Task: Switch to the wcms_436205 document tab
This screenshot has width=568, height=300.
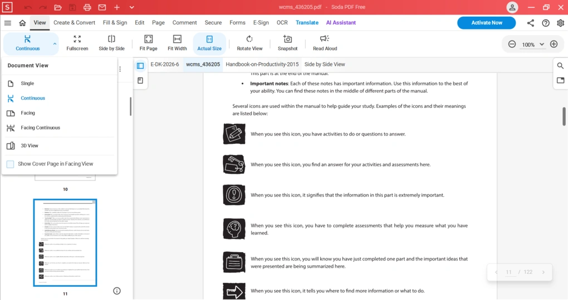Action: tap(203, 64)
